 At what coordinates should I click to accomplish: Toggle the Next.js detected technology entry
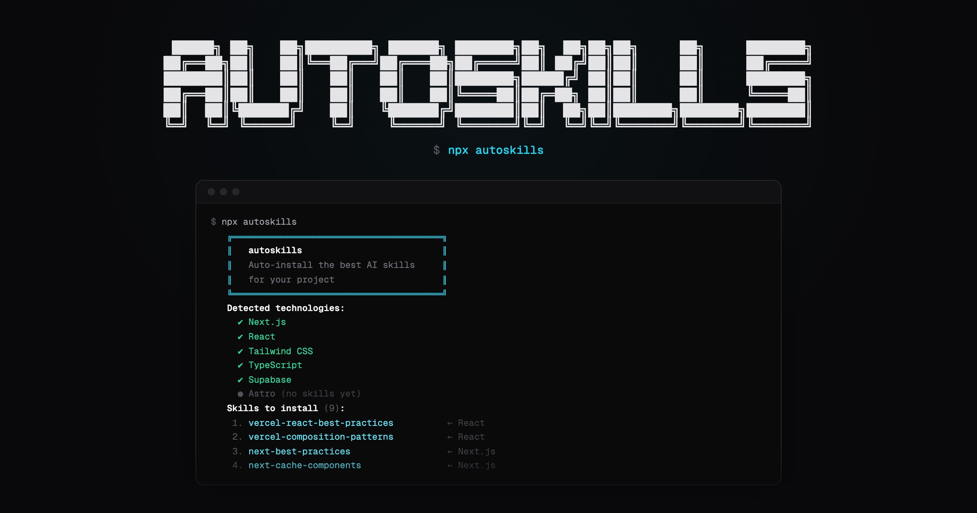(x=267, y=322)
